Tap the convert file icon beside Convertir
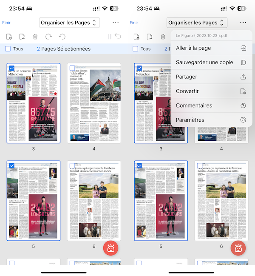 243,91
